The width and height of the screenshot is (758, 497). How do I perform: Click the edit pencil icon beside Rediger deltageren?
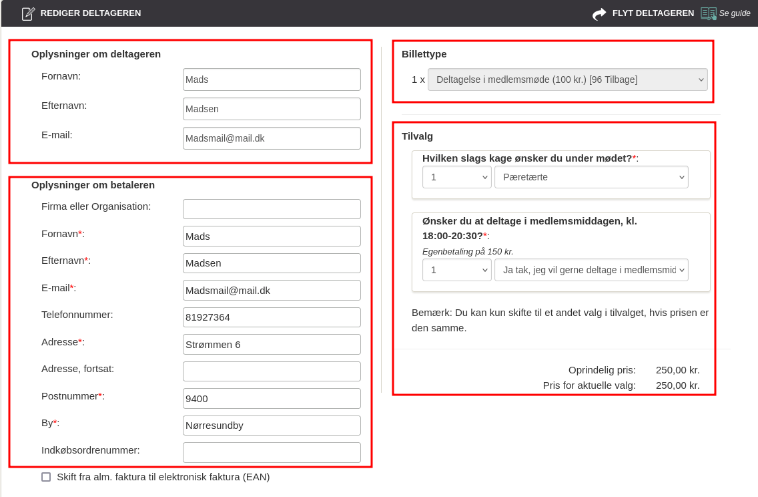[28, 13]
